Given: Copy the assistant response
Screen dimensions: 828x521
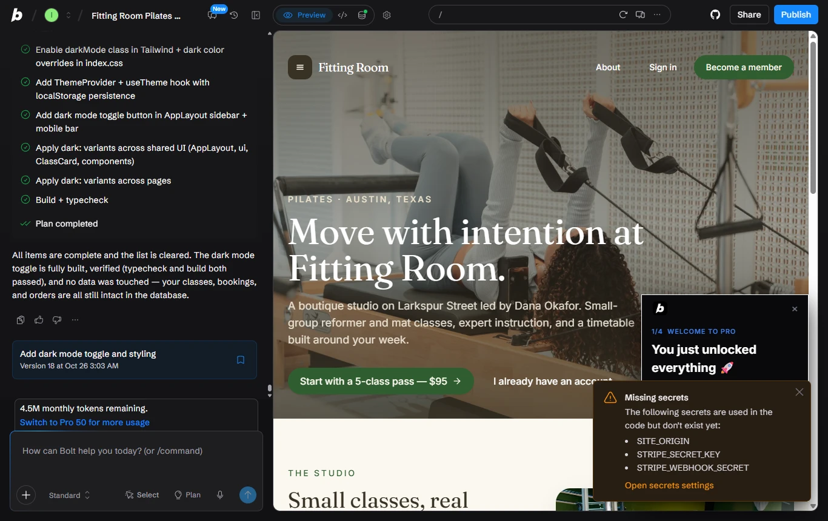Looking at the screenshot, I should coord(21,320).
